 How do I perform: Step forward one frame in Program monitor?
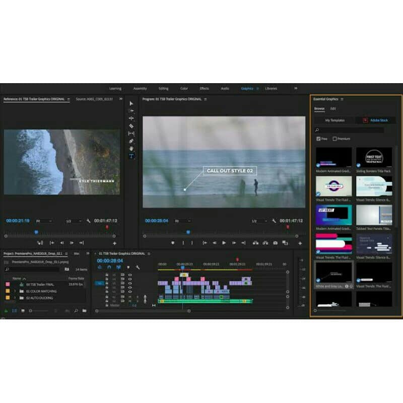pos(234,243)
